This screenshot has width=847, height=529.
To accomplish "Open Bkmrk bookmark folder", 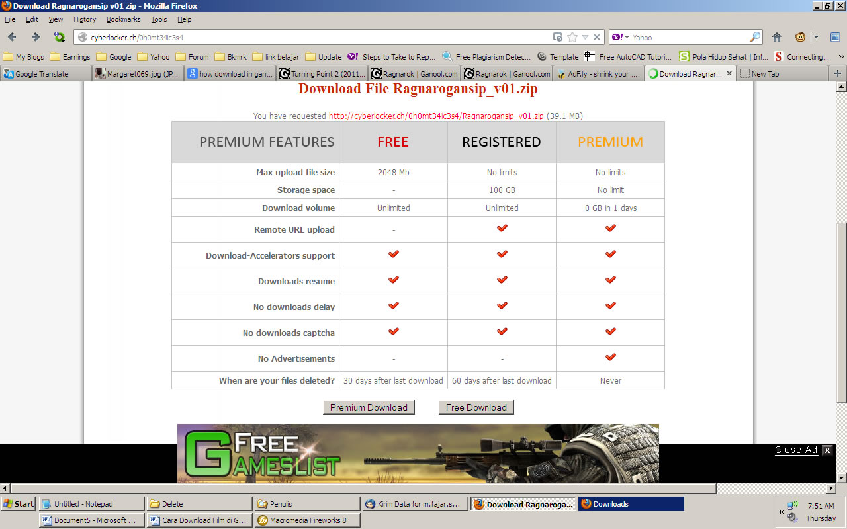I will pos(230,57).
